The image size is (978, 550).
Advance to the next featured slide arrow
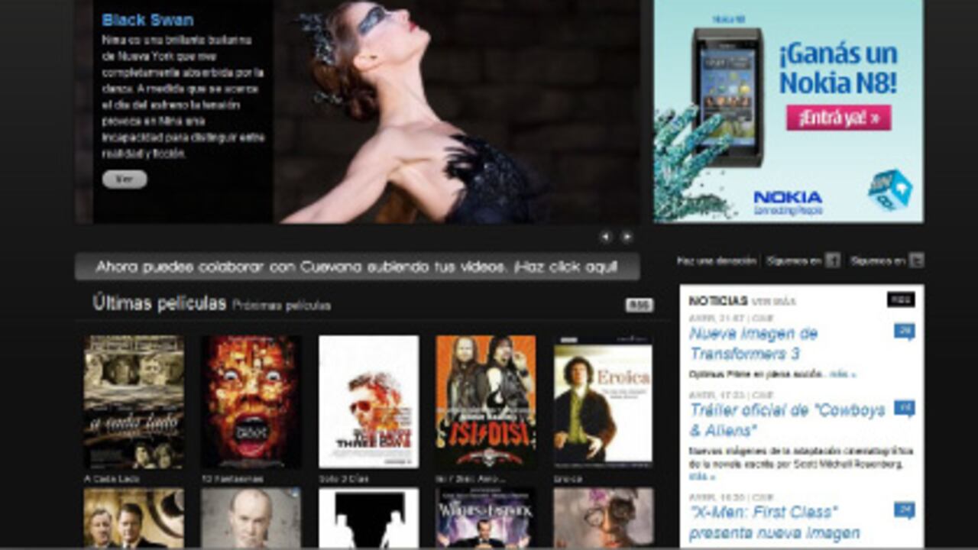(x=627, y=237)
